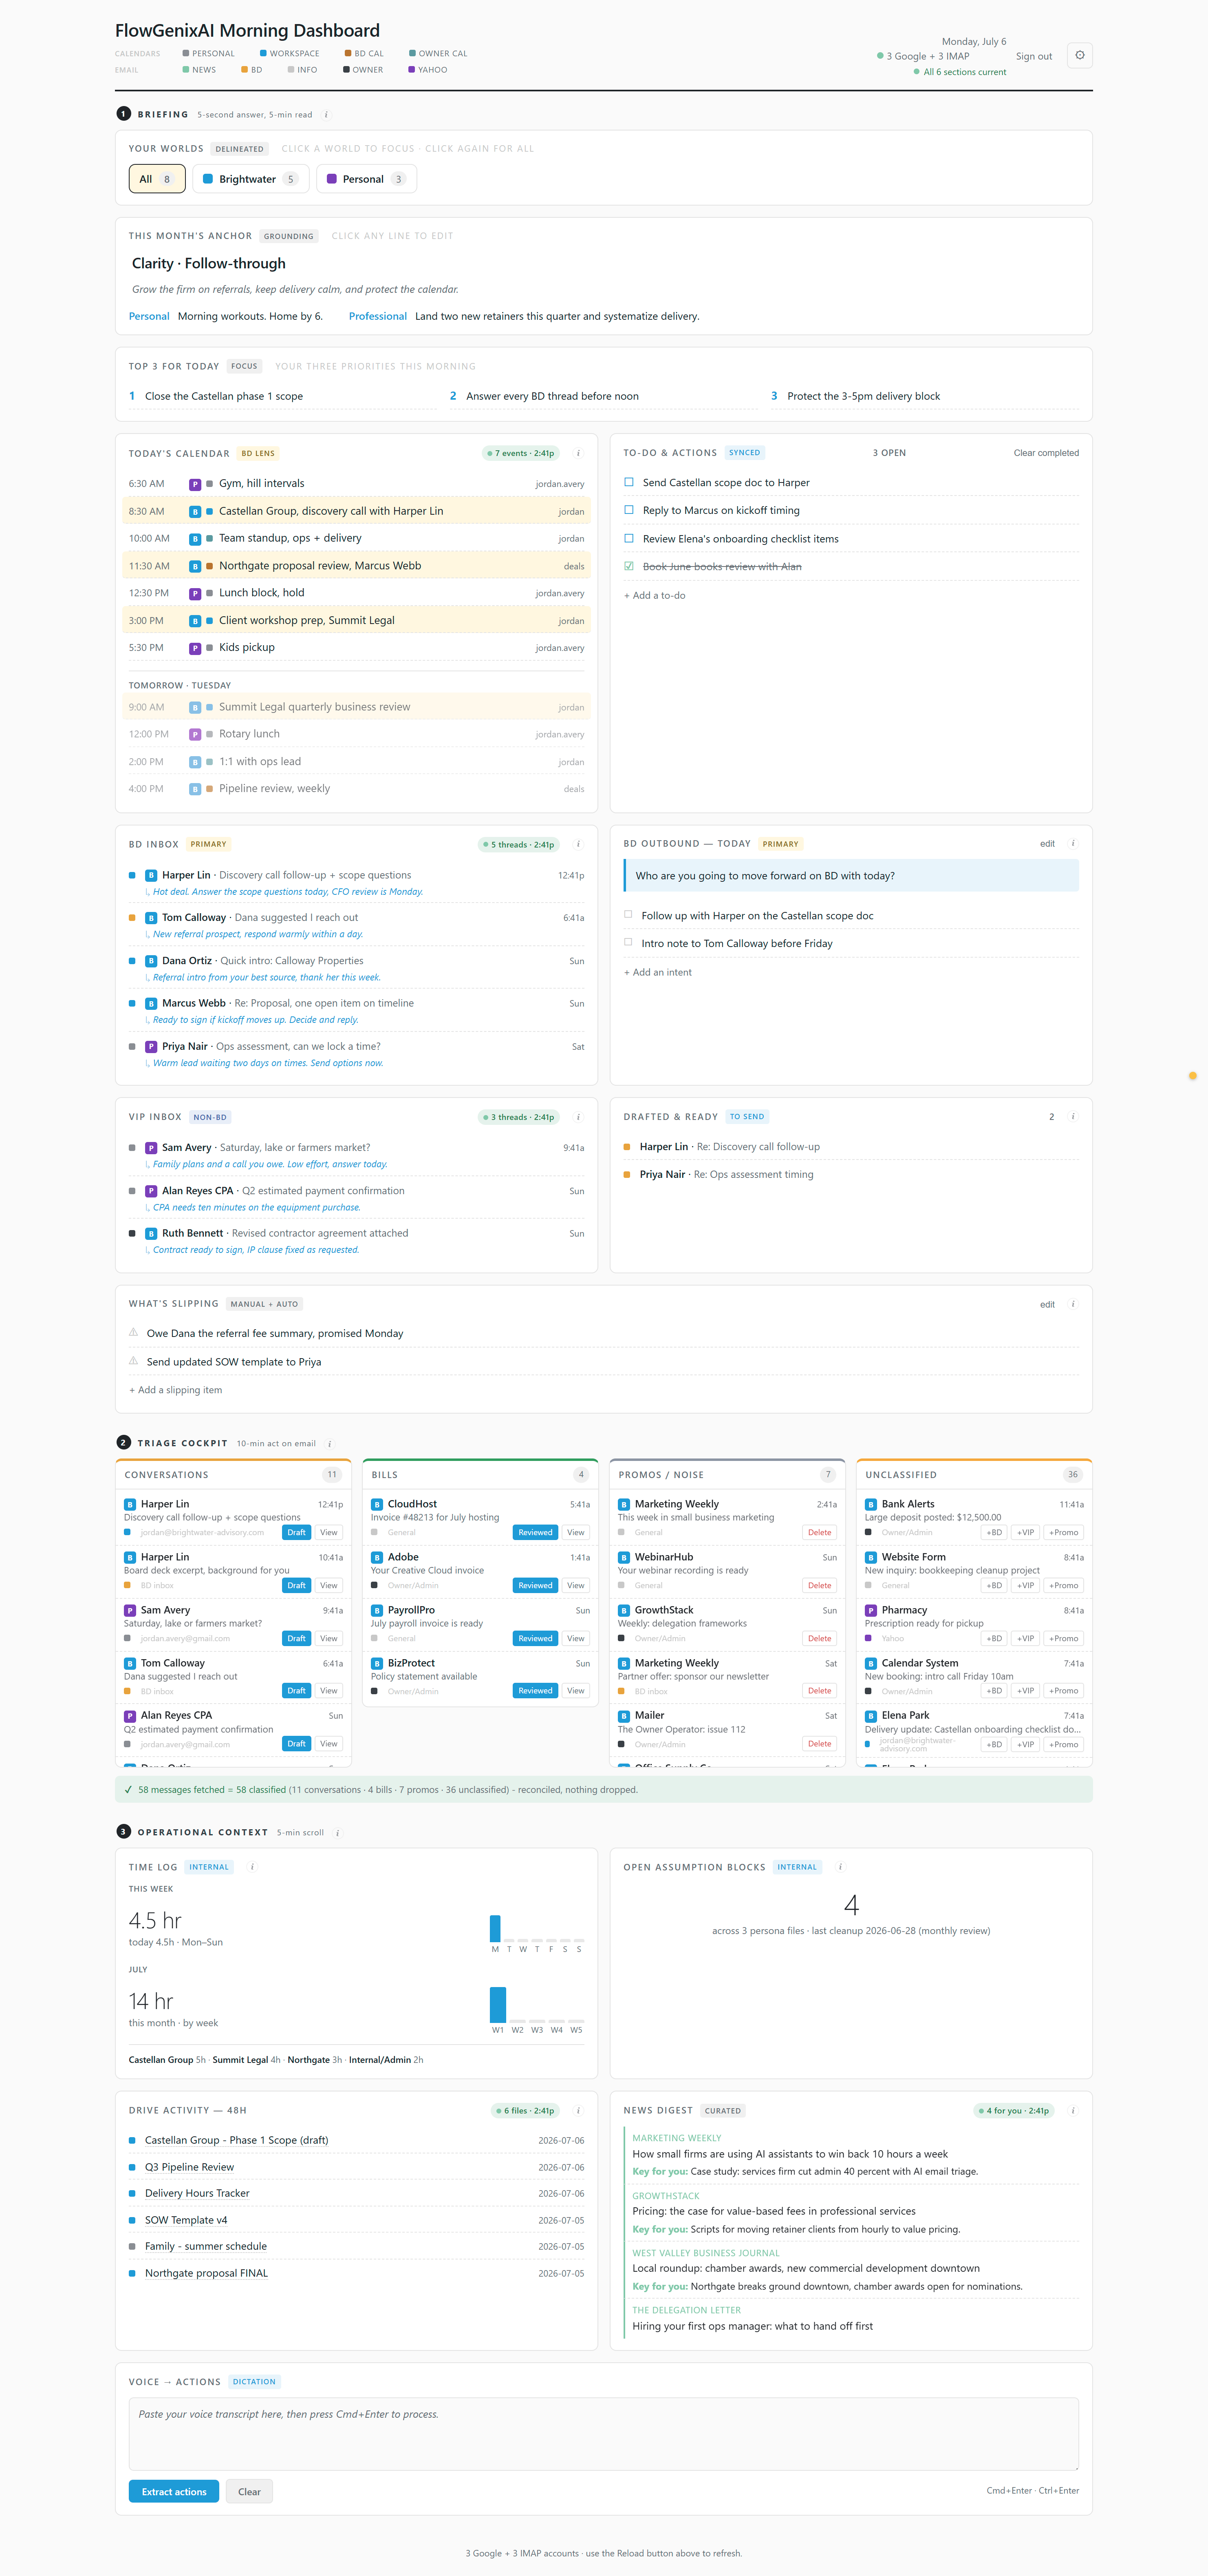
Task: Click the section 2 number badge at Triage Cockpit
Action: [x=124, y=1442]
